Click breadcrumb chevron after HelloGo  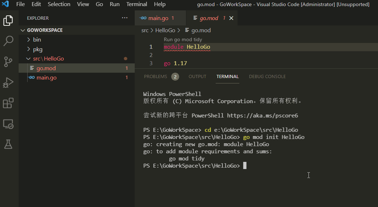click(179, 30)
